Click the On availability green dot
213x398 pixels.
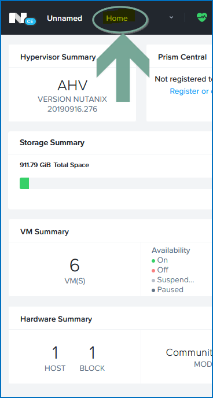click(153, 261)
